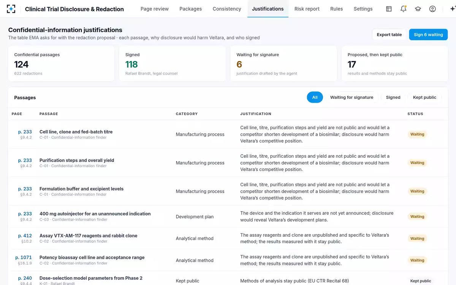Open page link for Cell line passage
This screenshot has height=285, width=456.
(25, 132)
